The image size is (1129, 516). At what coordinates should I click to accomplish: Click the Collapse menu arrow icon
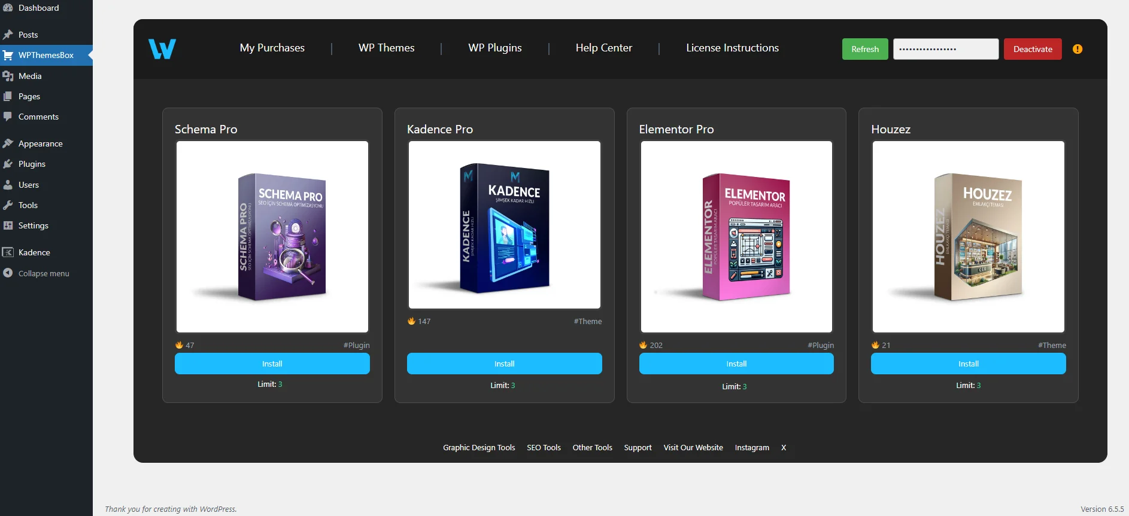[8, 273]
